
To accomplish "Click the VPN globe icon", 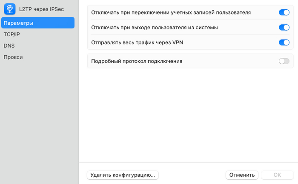I will (10, 8).
